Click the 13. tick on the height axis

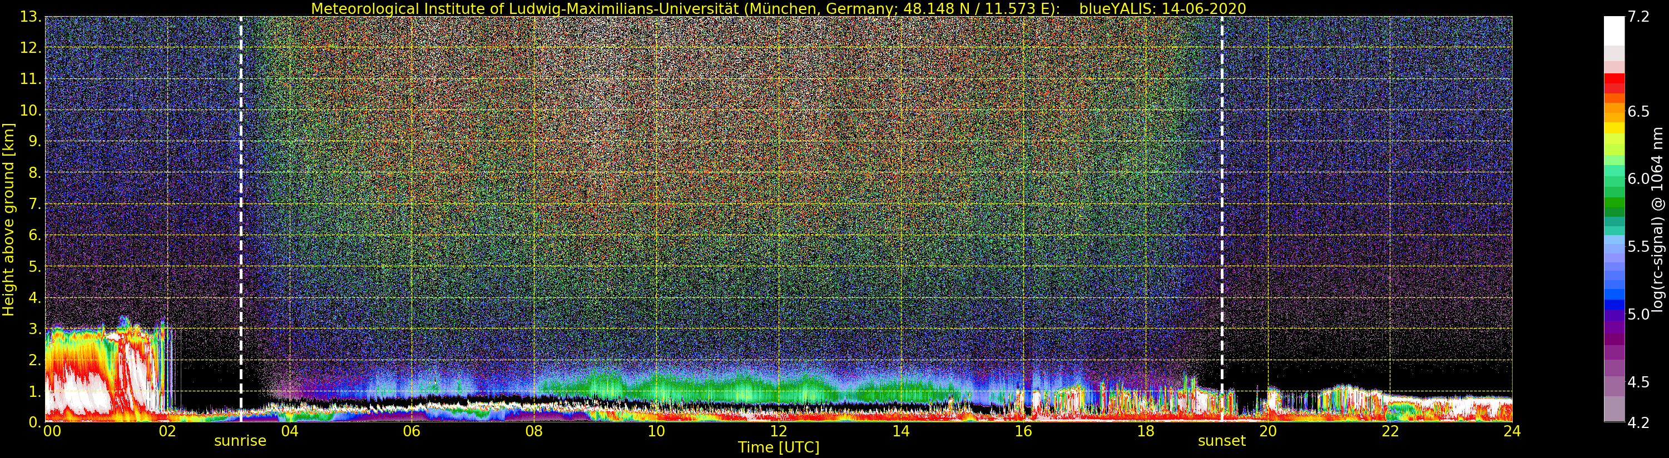(31, 17)
